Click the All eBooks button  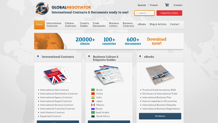tap(160, 116)
